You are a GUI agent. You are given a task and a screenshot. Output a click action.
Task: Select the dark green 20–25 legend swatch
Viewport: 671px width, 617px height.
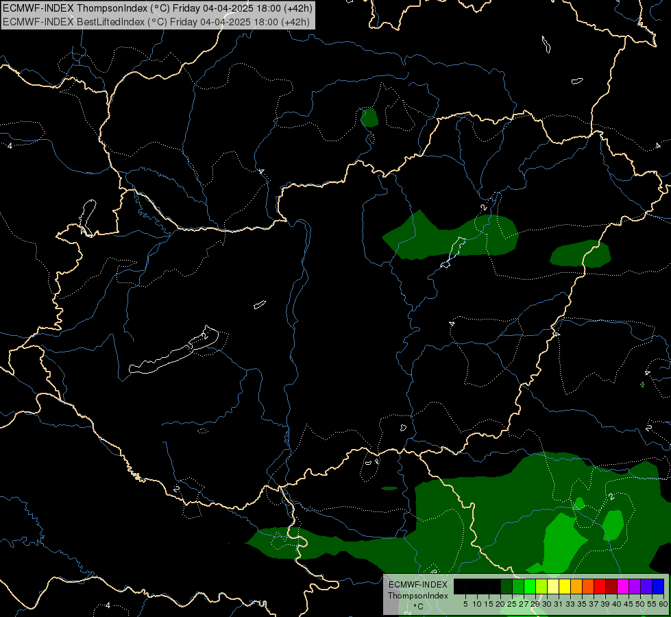click(x=507, y=586)
